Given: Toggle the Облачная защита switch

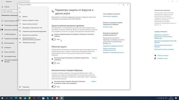Looking at the screenshot, I should 53,63.
